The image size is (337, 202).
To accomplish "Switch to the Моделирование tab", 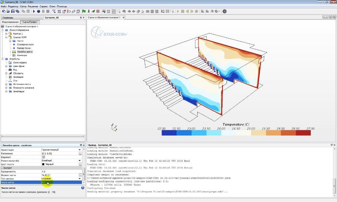I will pyautogui.click(x=10, y=22).
